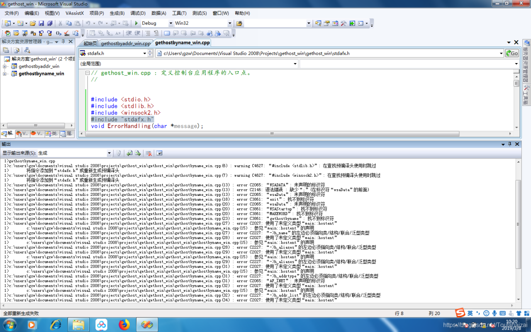Open Windows Explorer folder taskbar icon
The height and width of the screenshot is (332, 531).
pyautogui.click(x=78, y=324)
